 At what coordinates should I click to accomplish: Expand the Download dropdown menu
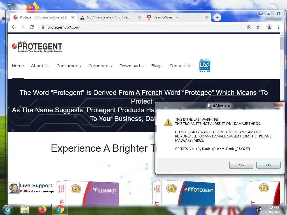[x=132, y=66]
